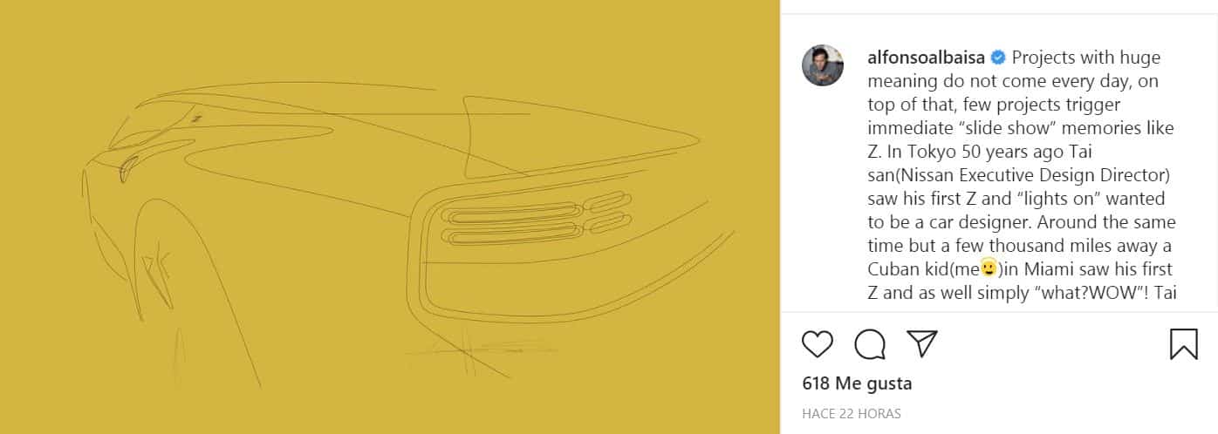Click the small Z emblem on the sketch
This screenshot has width=1218, height=434.
coord(196,119)
